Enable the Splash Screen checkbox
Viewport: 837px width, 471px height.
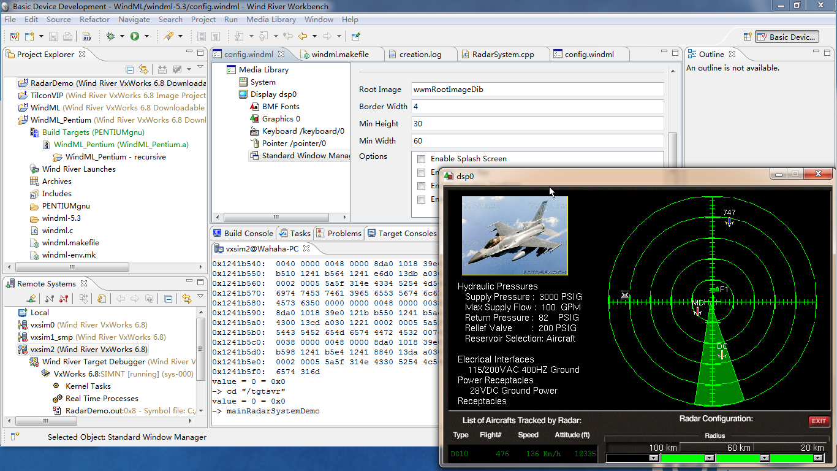point(421,159)
